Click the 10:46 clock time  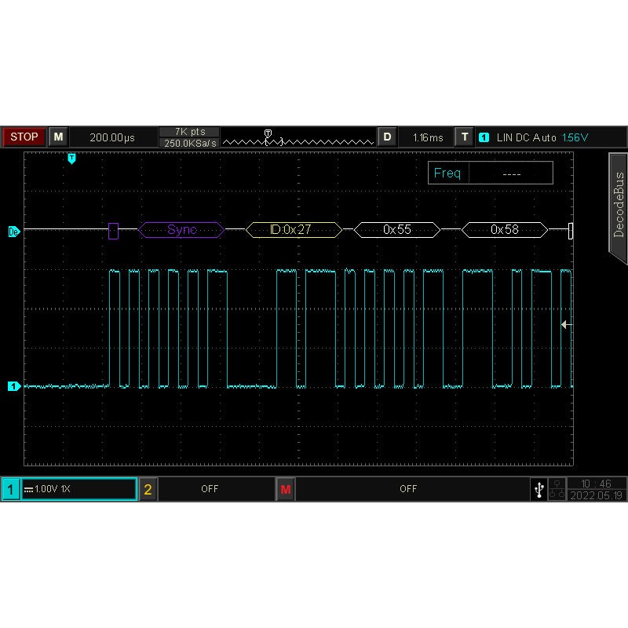tap(597, 484)
